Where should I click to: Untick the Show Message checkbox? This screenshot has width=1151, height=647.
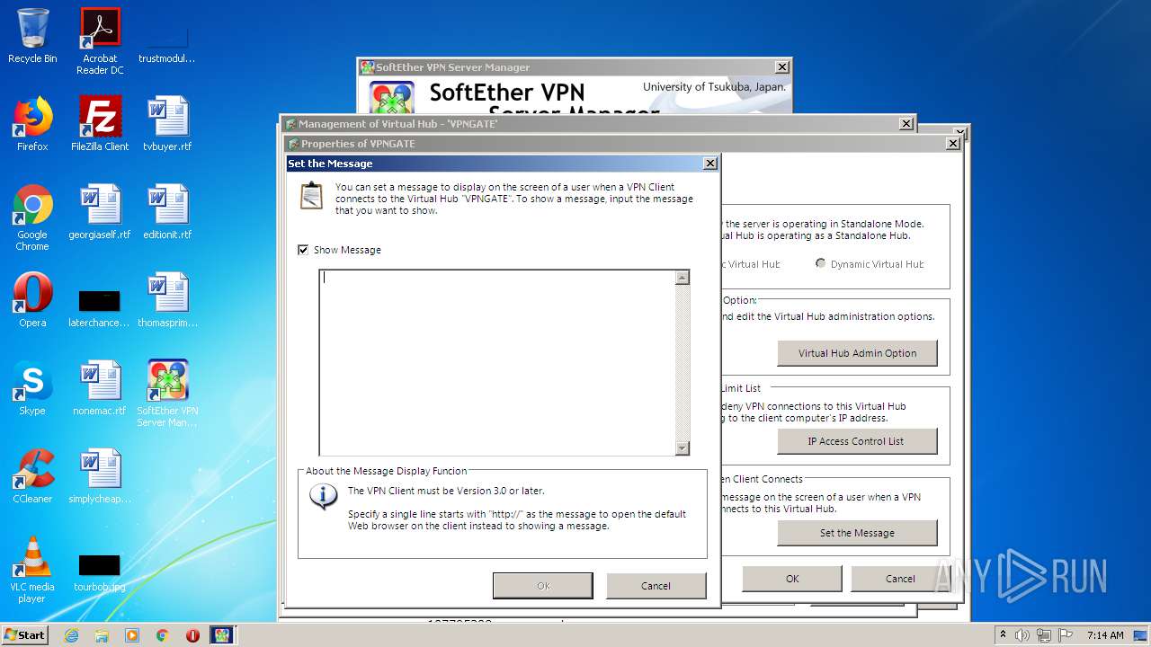click(303, 250)
